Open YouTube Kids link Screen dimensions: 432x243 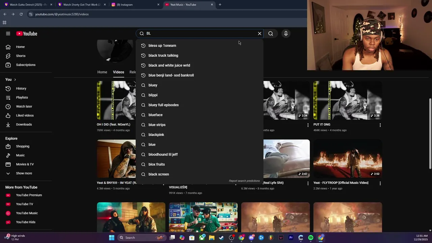pyautogui.click(x=26, y=222)
